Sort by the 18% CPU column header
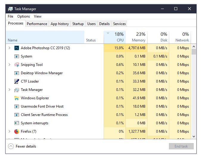202x158 pixels. (x=115, y=37)
